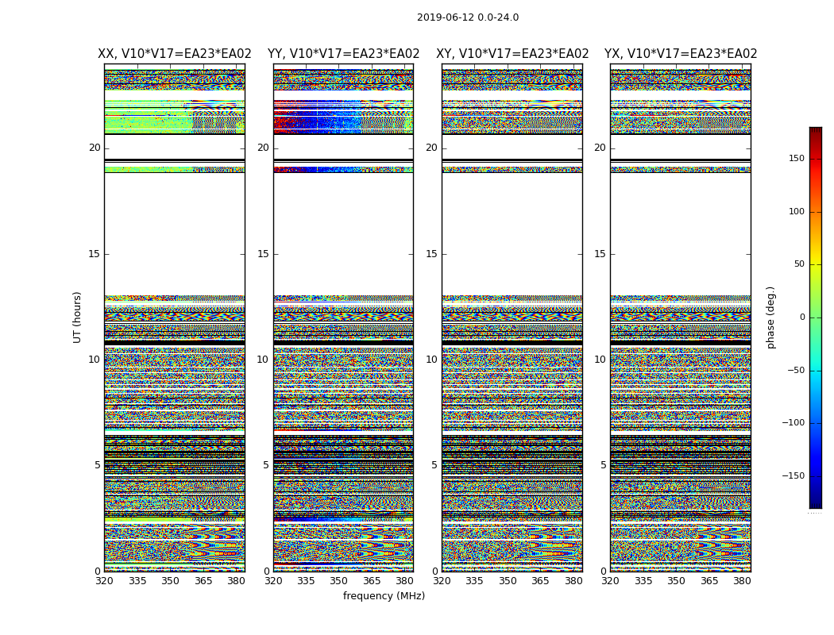Click the '350' frequency tick under the XX panel
Viewport: 834px width, 635px height.
click(170, 581)
